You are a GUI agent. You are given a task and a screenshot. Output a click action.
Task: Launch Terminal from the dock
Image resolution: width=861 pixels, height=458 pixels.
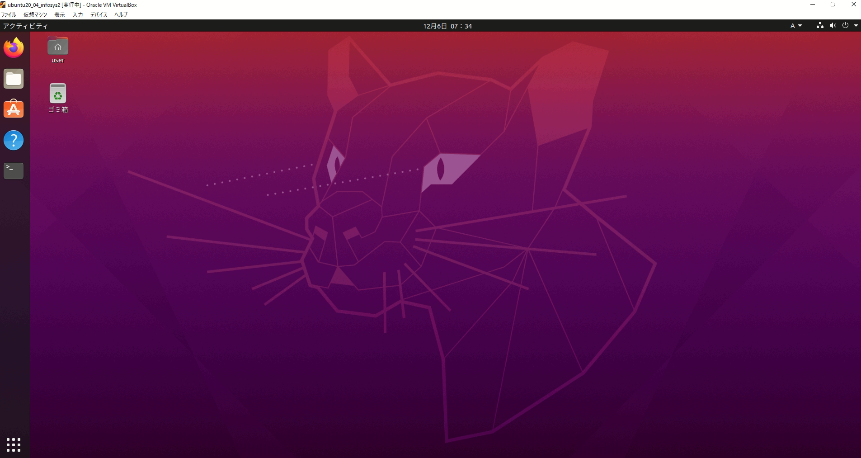point(14,171)
